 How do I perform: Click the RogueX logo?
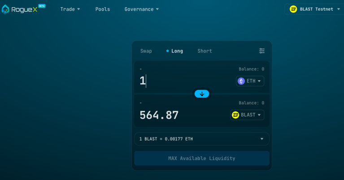pyautogui.click(x=20, y=9)
